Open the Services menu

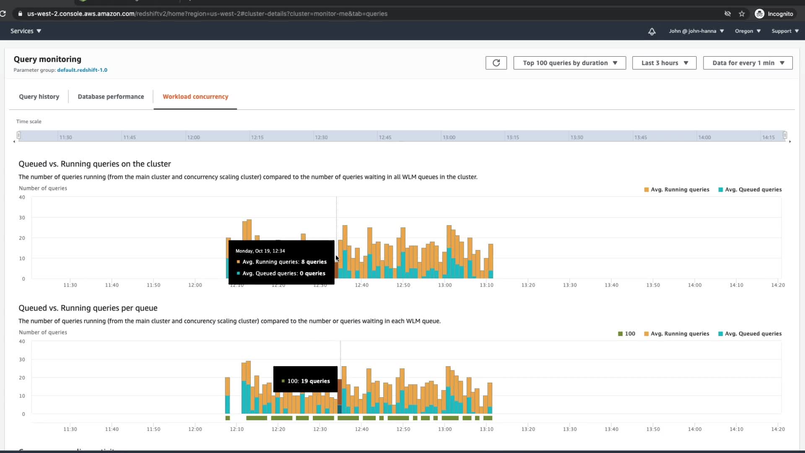[26, 31]
